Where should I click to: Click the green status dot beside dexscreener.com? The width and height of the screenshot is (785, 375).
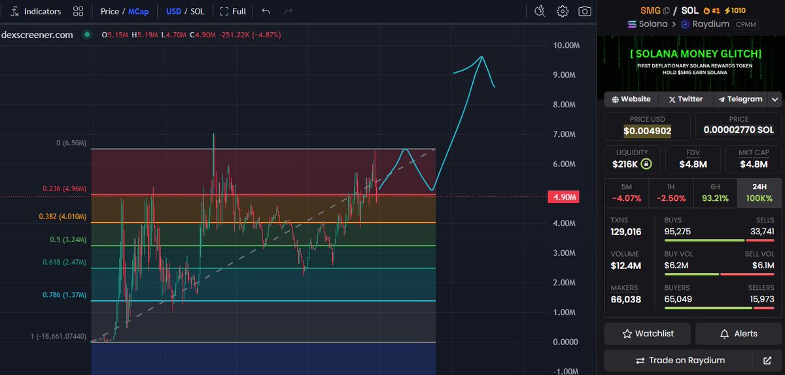(86, 35)
